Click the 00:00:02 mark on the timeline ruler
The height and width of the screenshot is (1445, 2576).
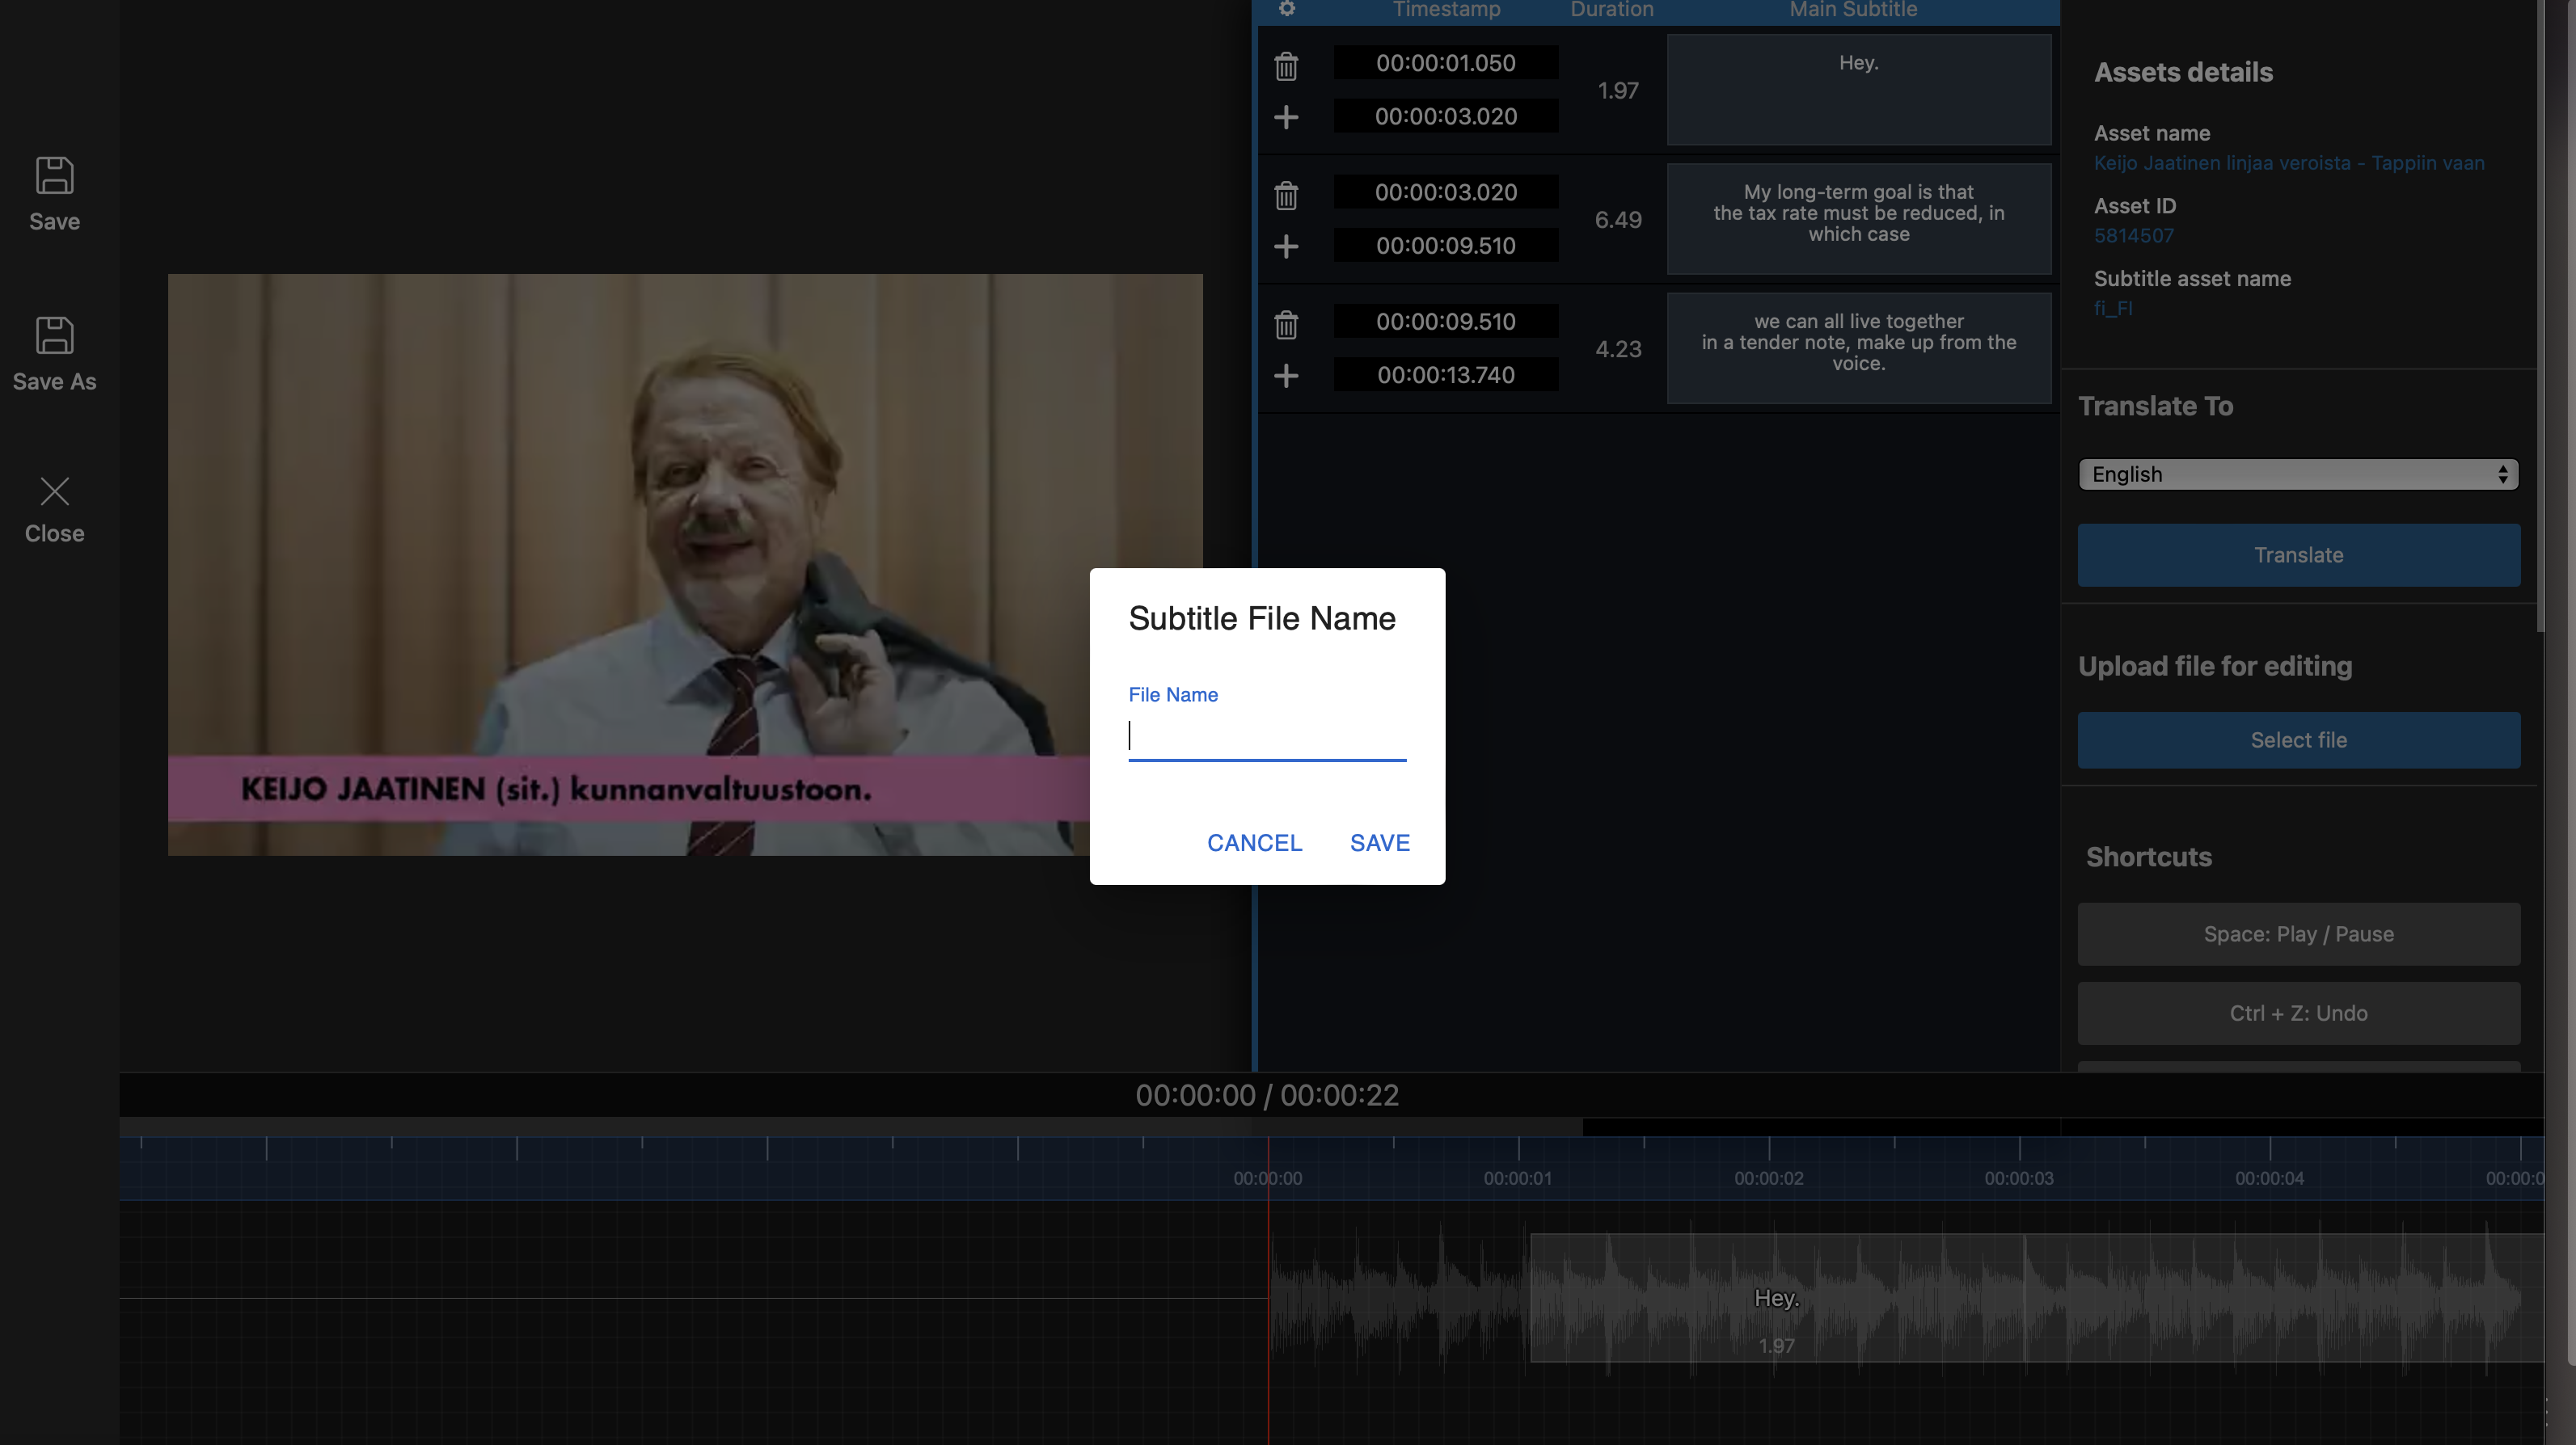(x=1768, y=1178)
